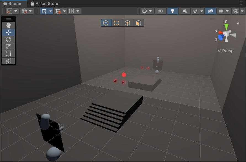The width and height of the screenshot is (246, 162).
Task: Select the Transform tool
Action: 9,61
